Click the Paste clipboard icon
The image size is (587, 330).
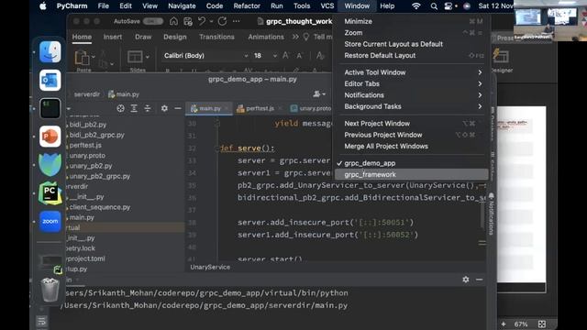[x=82, y=57]
